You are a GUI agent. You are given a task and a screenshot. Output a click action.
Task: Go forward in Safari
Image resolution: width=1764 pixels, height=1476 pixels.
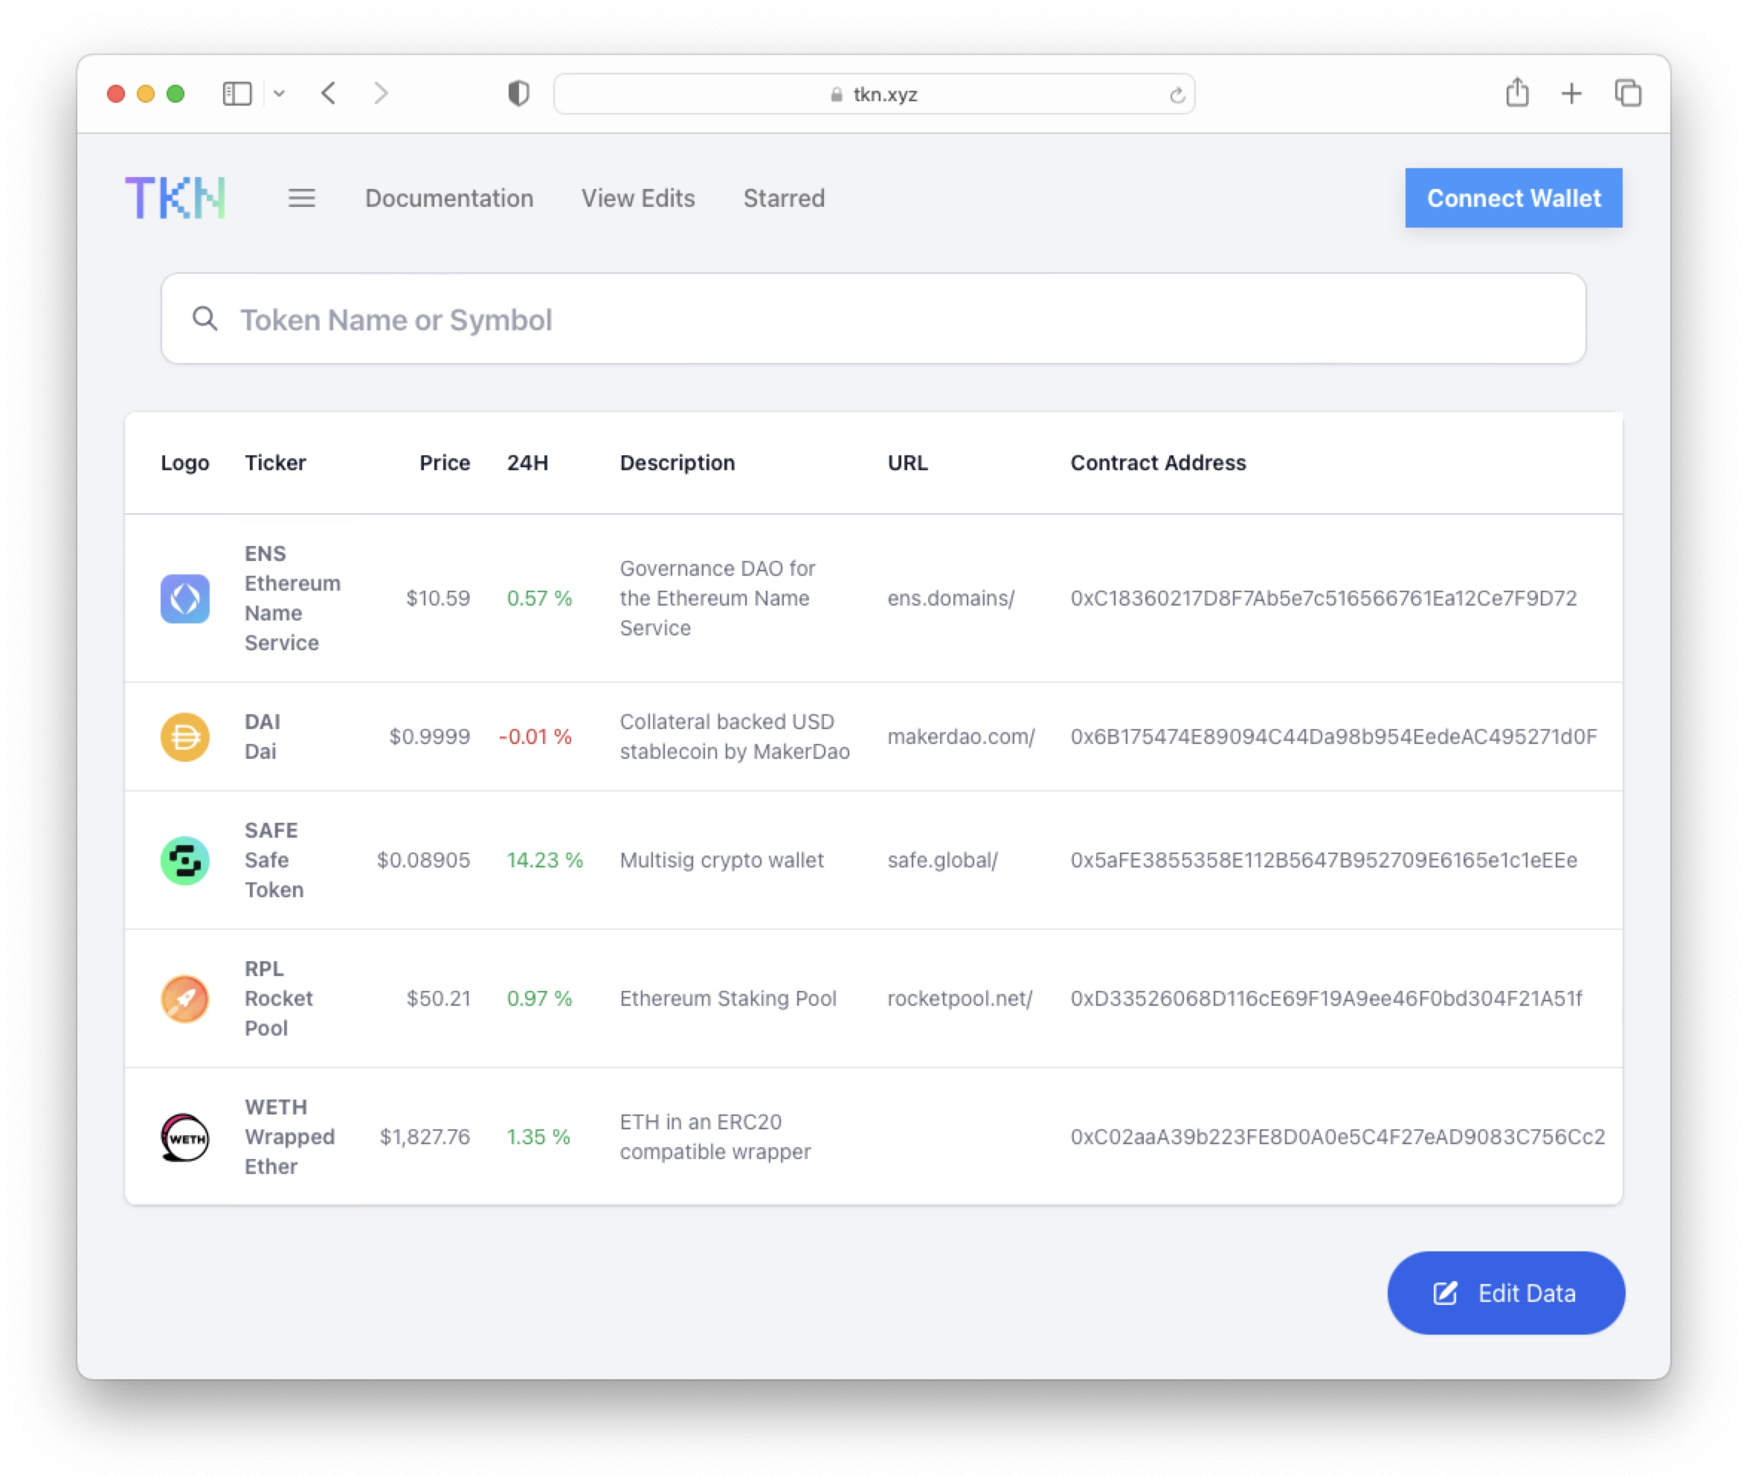[x=382, y=93]
